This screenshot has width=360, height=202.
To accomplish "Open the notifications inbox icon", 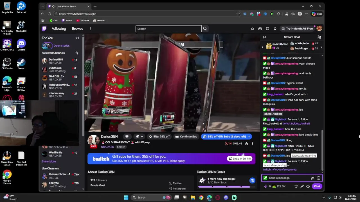I will [260, 29].
